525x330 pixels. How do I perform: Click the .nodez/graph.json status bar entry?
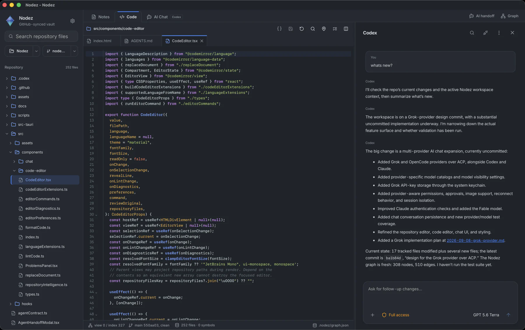click(330, 325)
